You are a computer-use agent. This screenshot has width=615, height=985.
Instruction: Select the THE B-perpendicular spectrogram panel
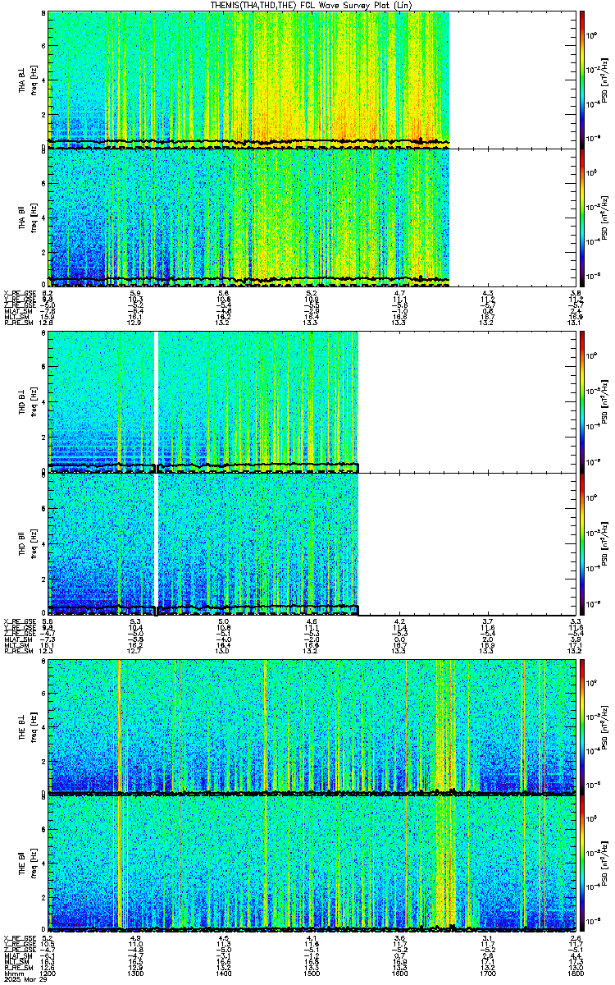coord(308,727)
